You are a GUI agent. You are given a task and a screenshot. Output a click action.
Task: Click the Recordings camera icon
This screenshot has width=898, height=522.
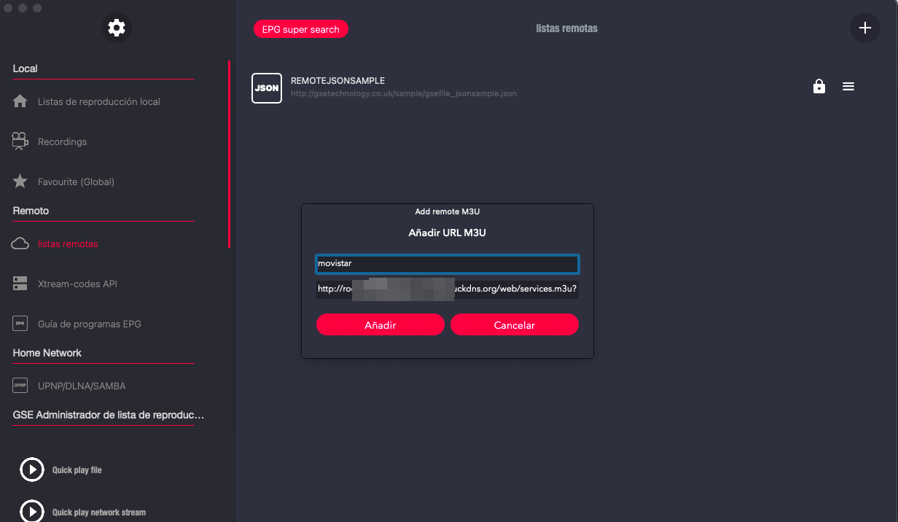coord(20,141)
